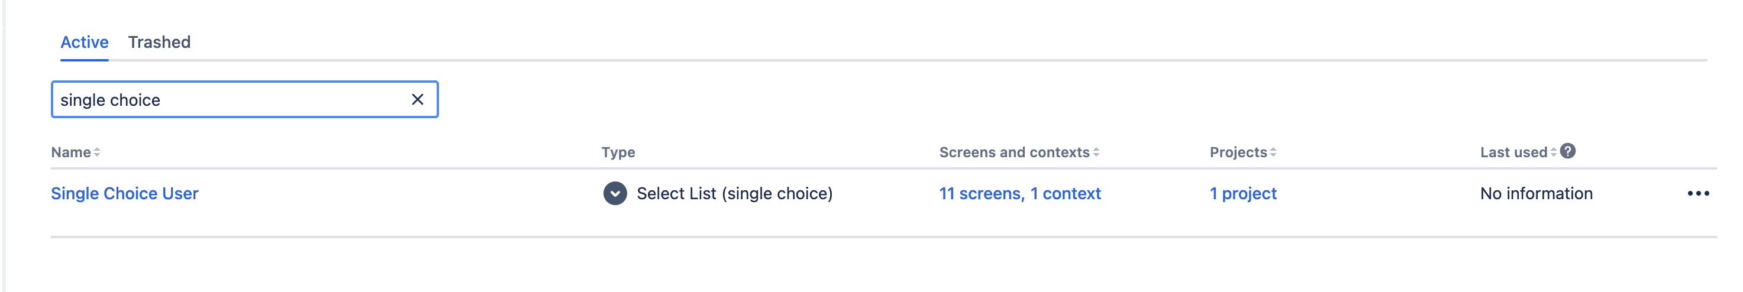Click the Name column header label
1743x292 pixels.
point(71,153)
